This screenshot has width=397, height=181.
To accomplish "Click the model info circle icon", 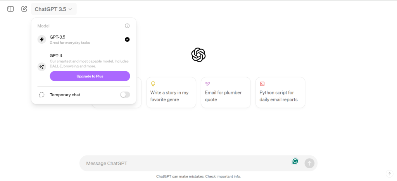I will (127, 26).
